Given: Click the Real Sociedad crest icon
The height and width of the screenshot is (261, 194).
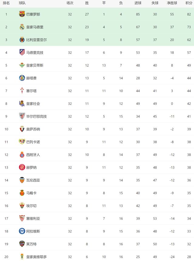Looking at the screenshot, I should click(x=22, y=103).
